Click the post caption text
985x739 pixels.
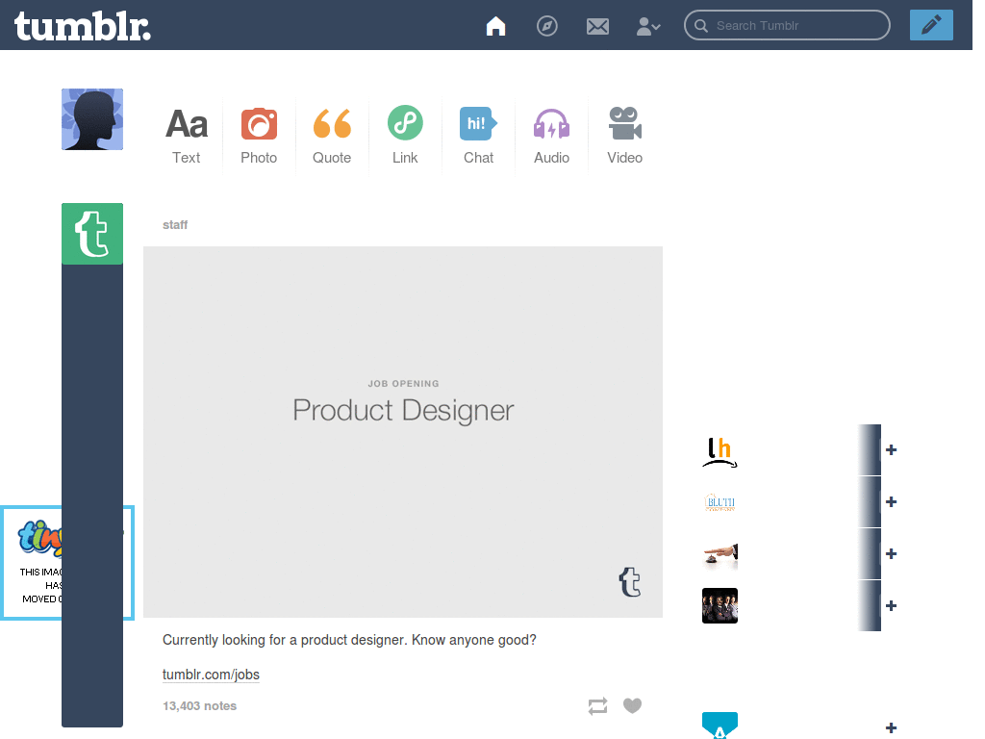tap(349, 640)
